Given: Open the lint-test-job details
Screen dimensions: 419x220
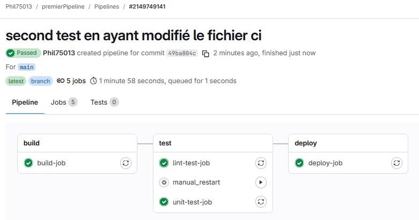Looking at the screenshot, I should click(x=191, y=163).
